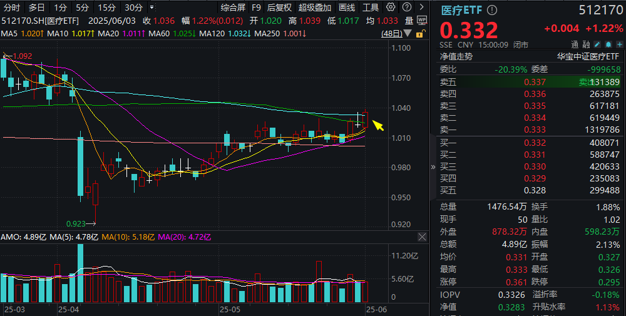Click 净值走势 header
Image resolution: width=626 pixels, height=316 pixels.
[456, 56]
